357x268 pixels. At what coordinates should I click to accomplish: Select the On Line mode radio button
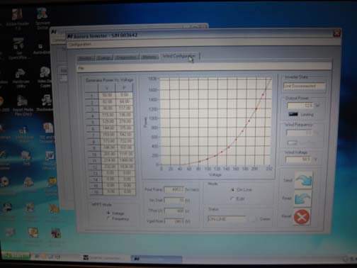click(232, 190)
